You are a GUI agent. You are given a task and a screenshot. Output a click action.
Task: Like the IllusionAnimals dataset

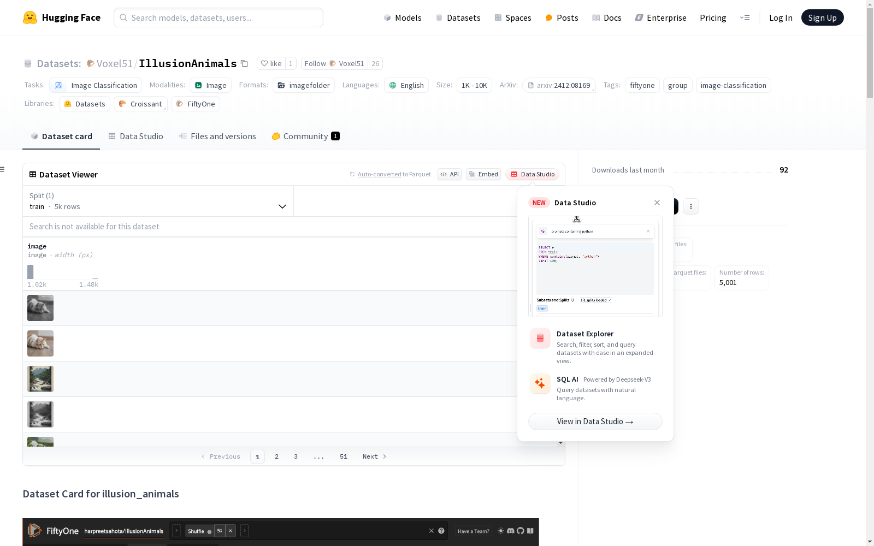click(x=271, y=63)
